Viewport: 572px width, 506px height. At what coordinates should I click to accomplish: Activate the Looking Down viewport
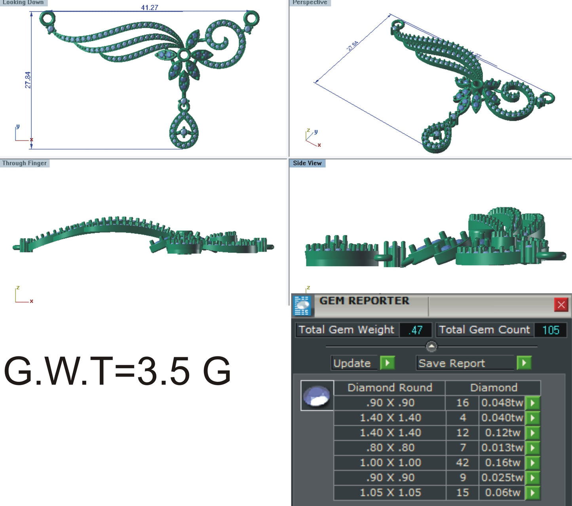pyautogui.click(x=24, y=3)
